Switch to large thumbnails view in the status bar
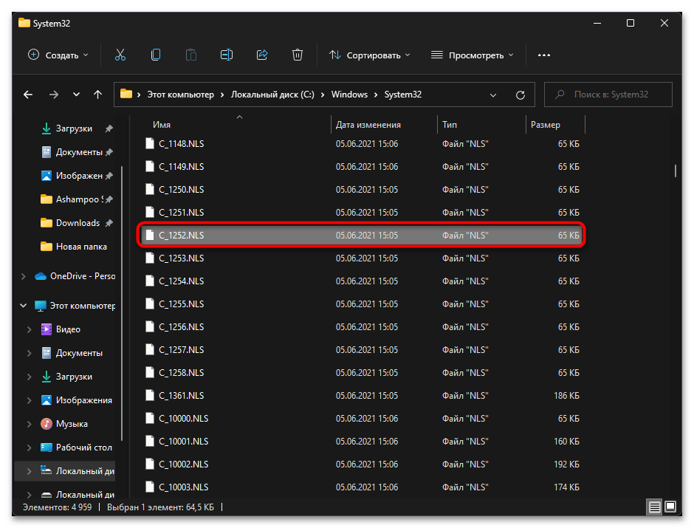The height and width of the screenshot is (528, 694). click(670, 507)
